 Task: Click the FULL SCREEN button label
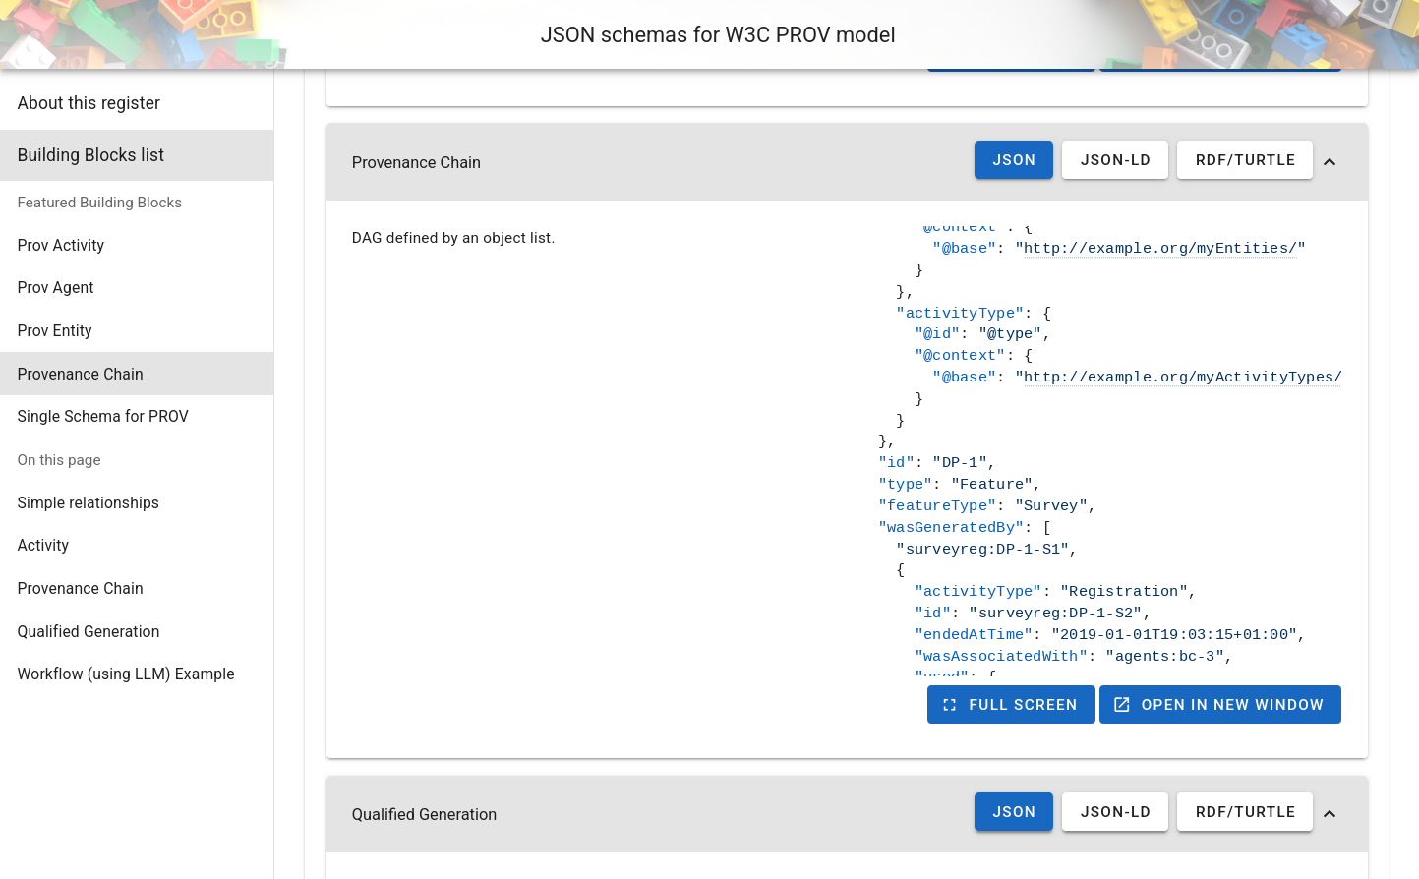[x=1023, y=705]
